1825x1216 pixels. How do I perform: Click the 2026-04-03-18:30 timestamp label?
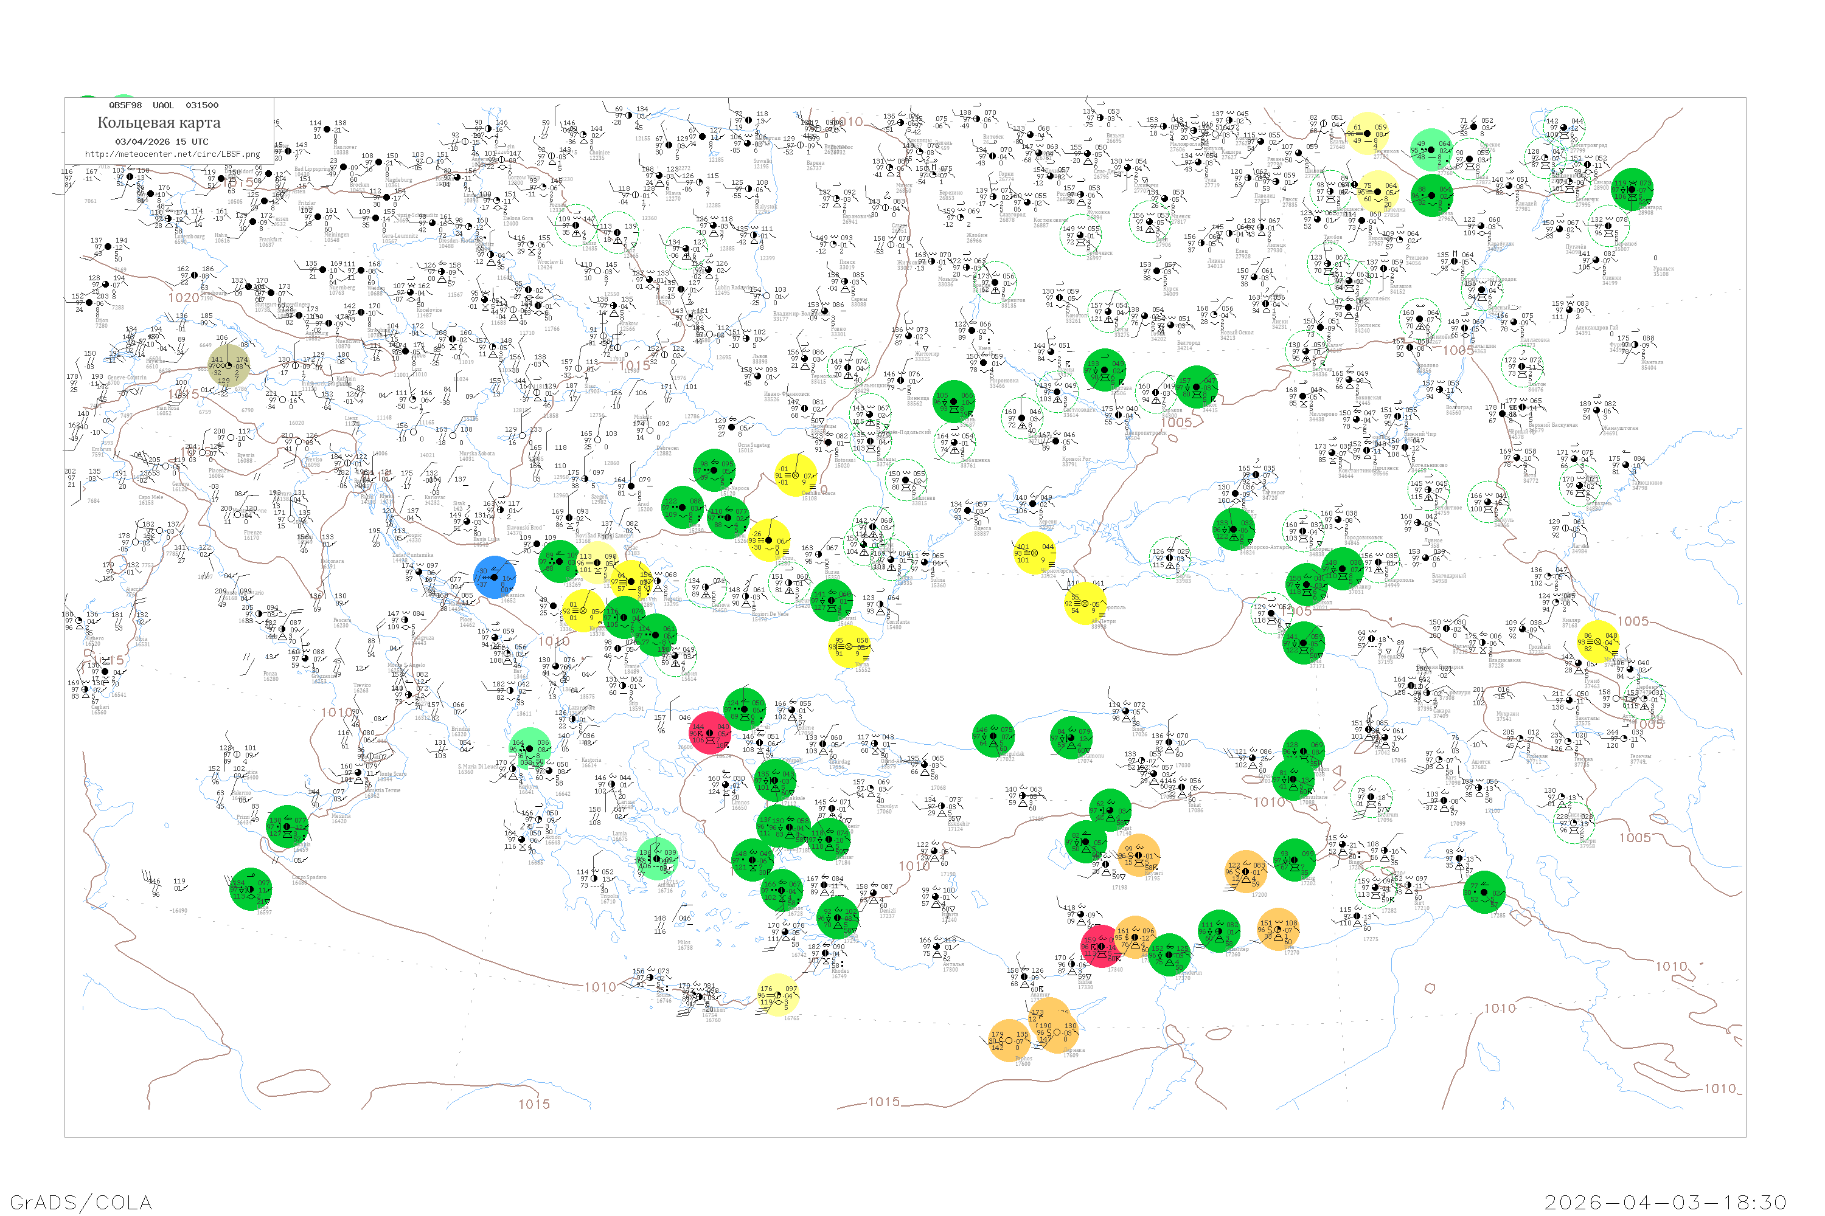[x=1665, y=1202]
